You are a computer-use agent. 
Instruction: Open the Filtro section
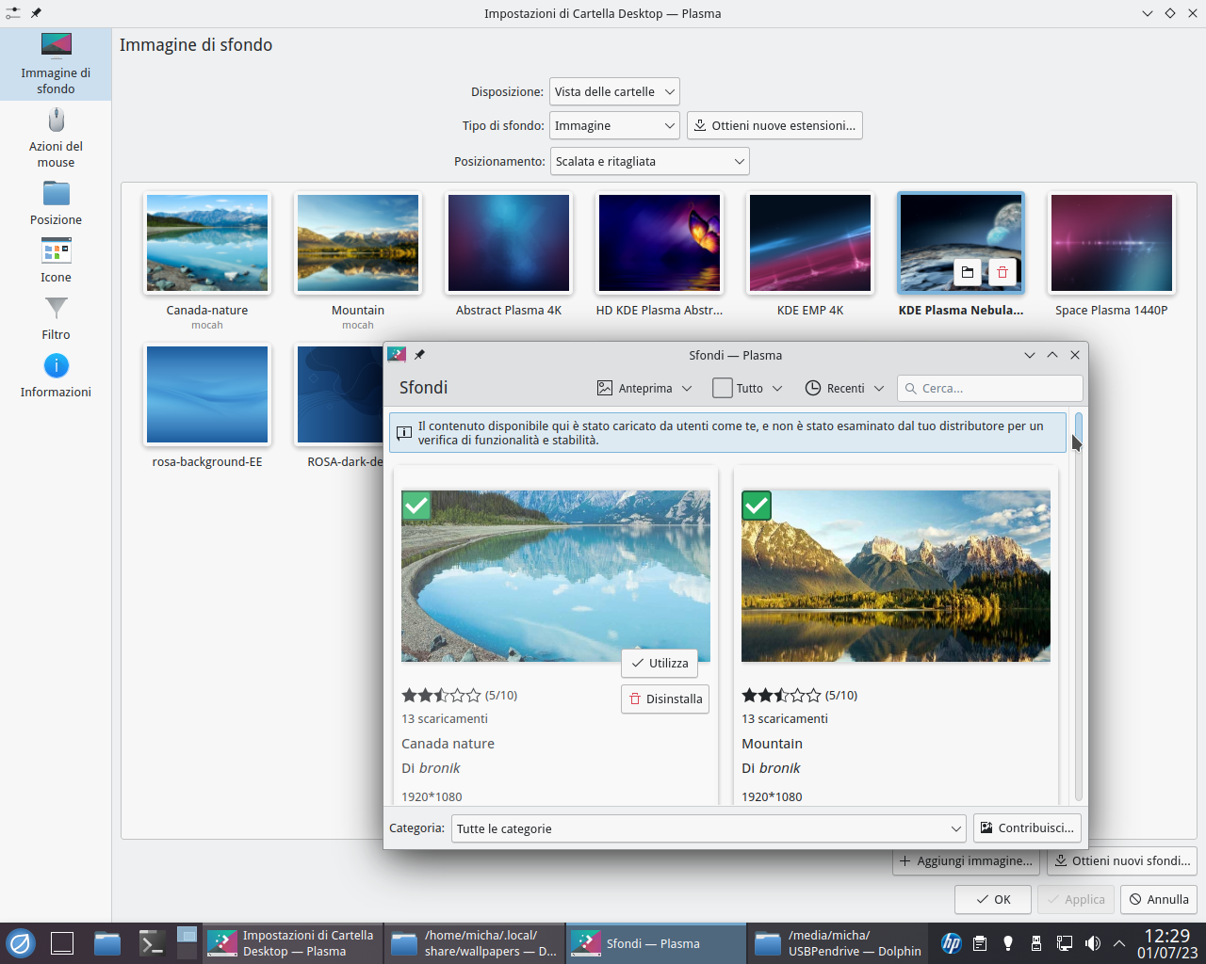pos(56,318)
